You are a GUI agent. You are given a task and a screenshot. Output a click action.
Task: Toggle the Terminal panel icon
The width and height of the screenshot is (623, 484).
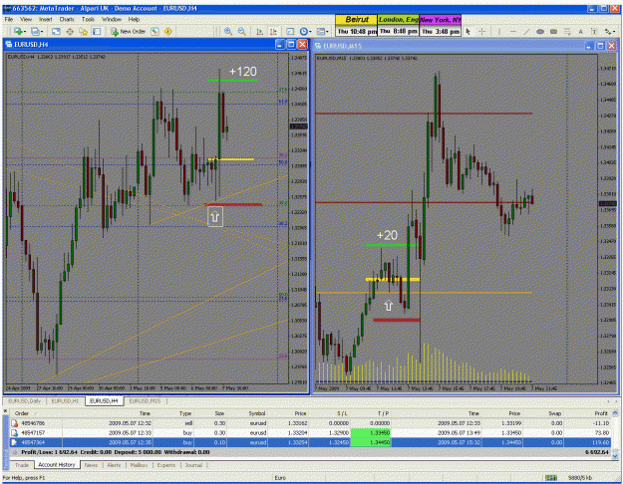[97, 31]
